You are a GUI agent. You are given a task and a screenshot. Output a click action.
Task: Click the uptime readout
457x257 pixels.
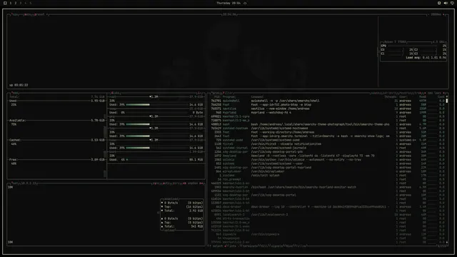click(x=19, y=85)
